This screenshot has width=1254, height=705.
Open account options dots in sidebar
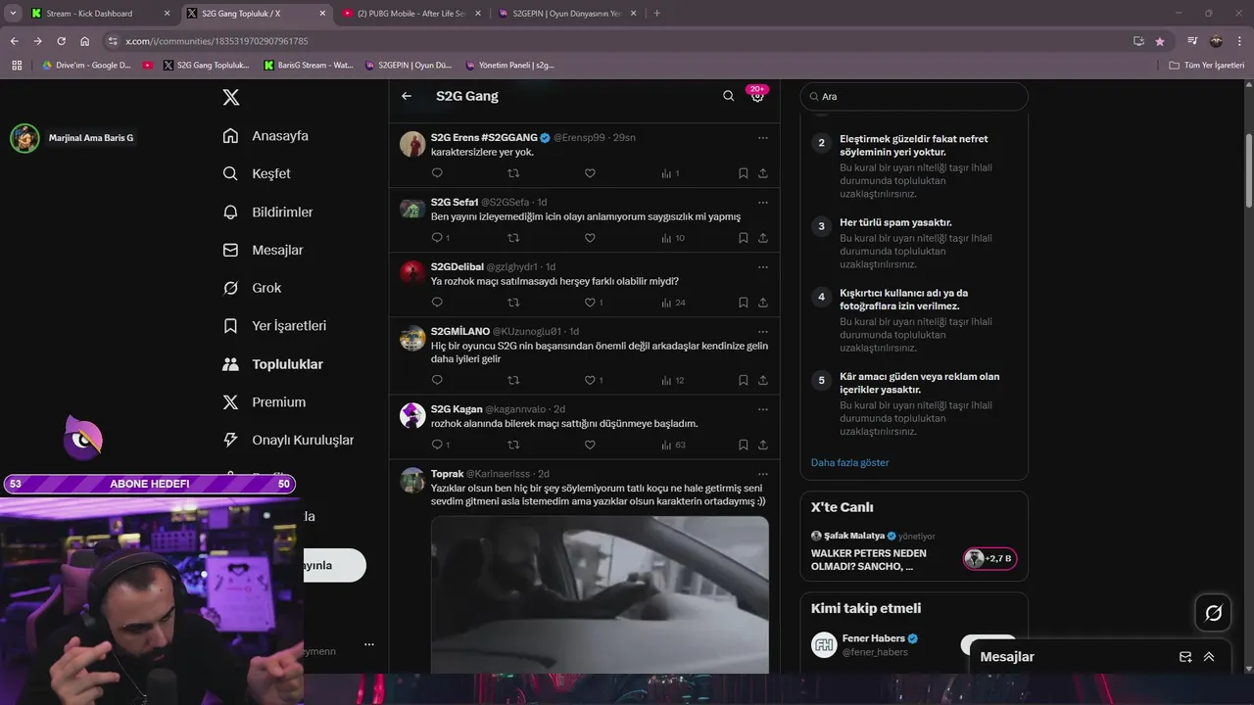tap(369, 644)
